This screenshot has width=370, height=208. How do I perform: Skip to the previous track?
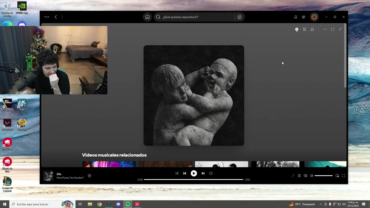(185, 173)
